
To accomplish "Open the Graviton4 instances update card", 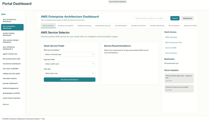I will [x=179, y=89].
